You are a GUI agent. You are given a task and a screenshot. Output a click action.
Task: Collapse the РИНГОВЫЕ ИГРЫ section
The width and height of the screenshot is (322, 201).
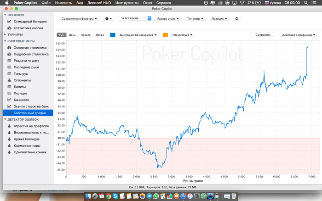5,41
